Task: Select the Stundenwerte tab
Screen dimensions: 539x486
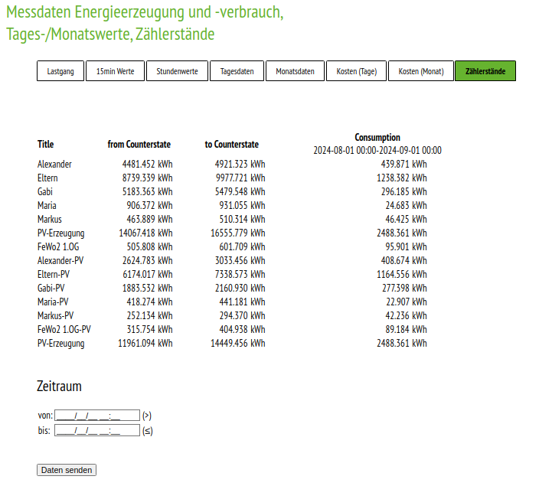Action: (x=177, y=71)
